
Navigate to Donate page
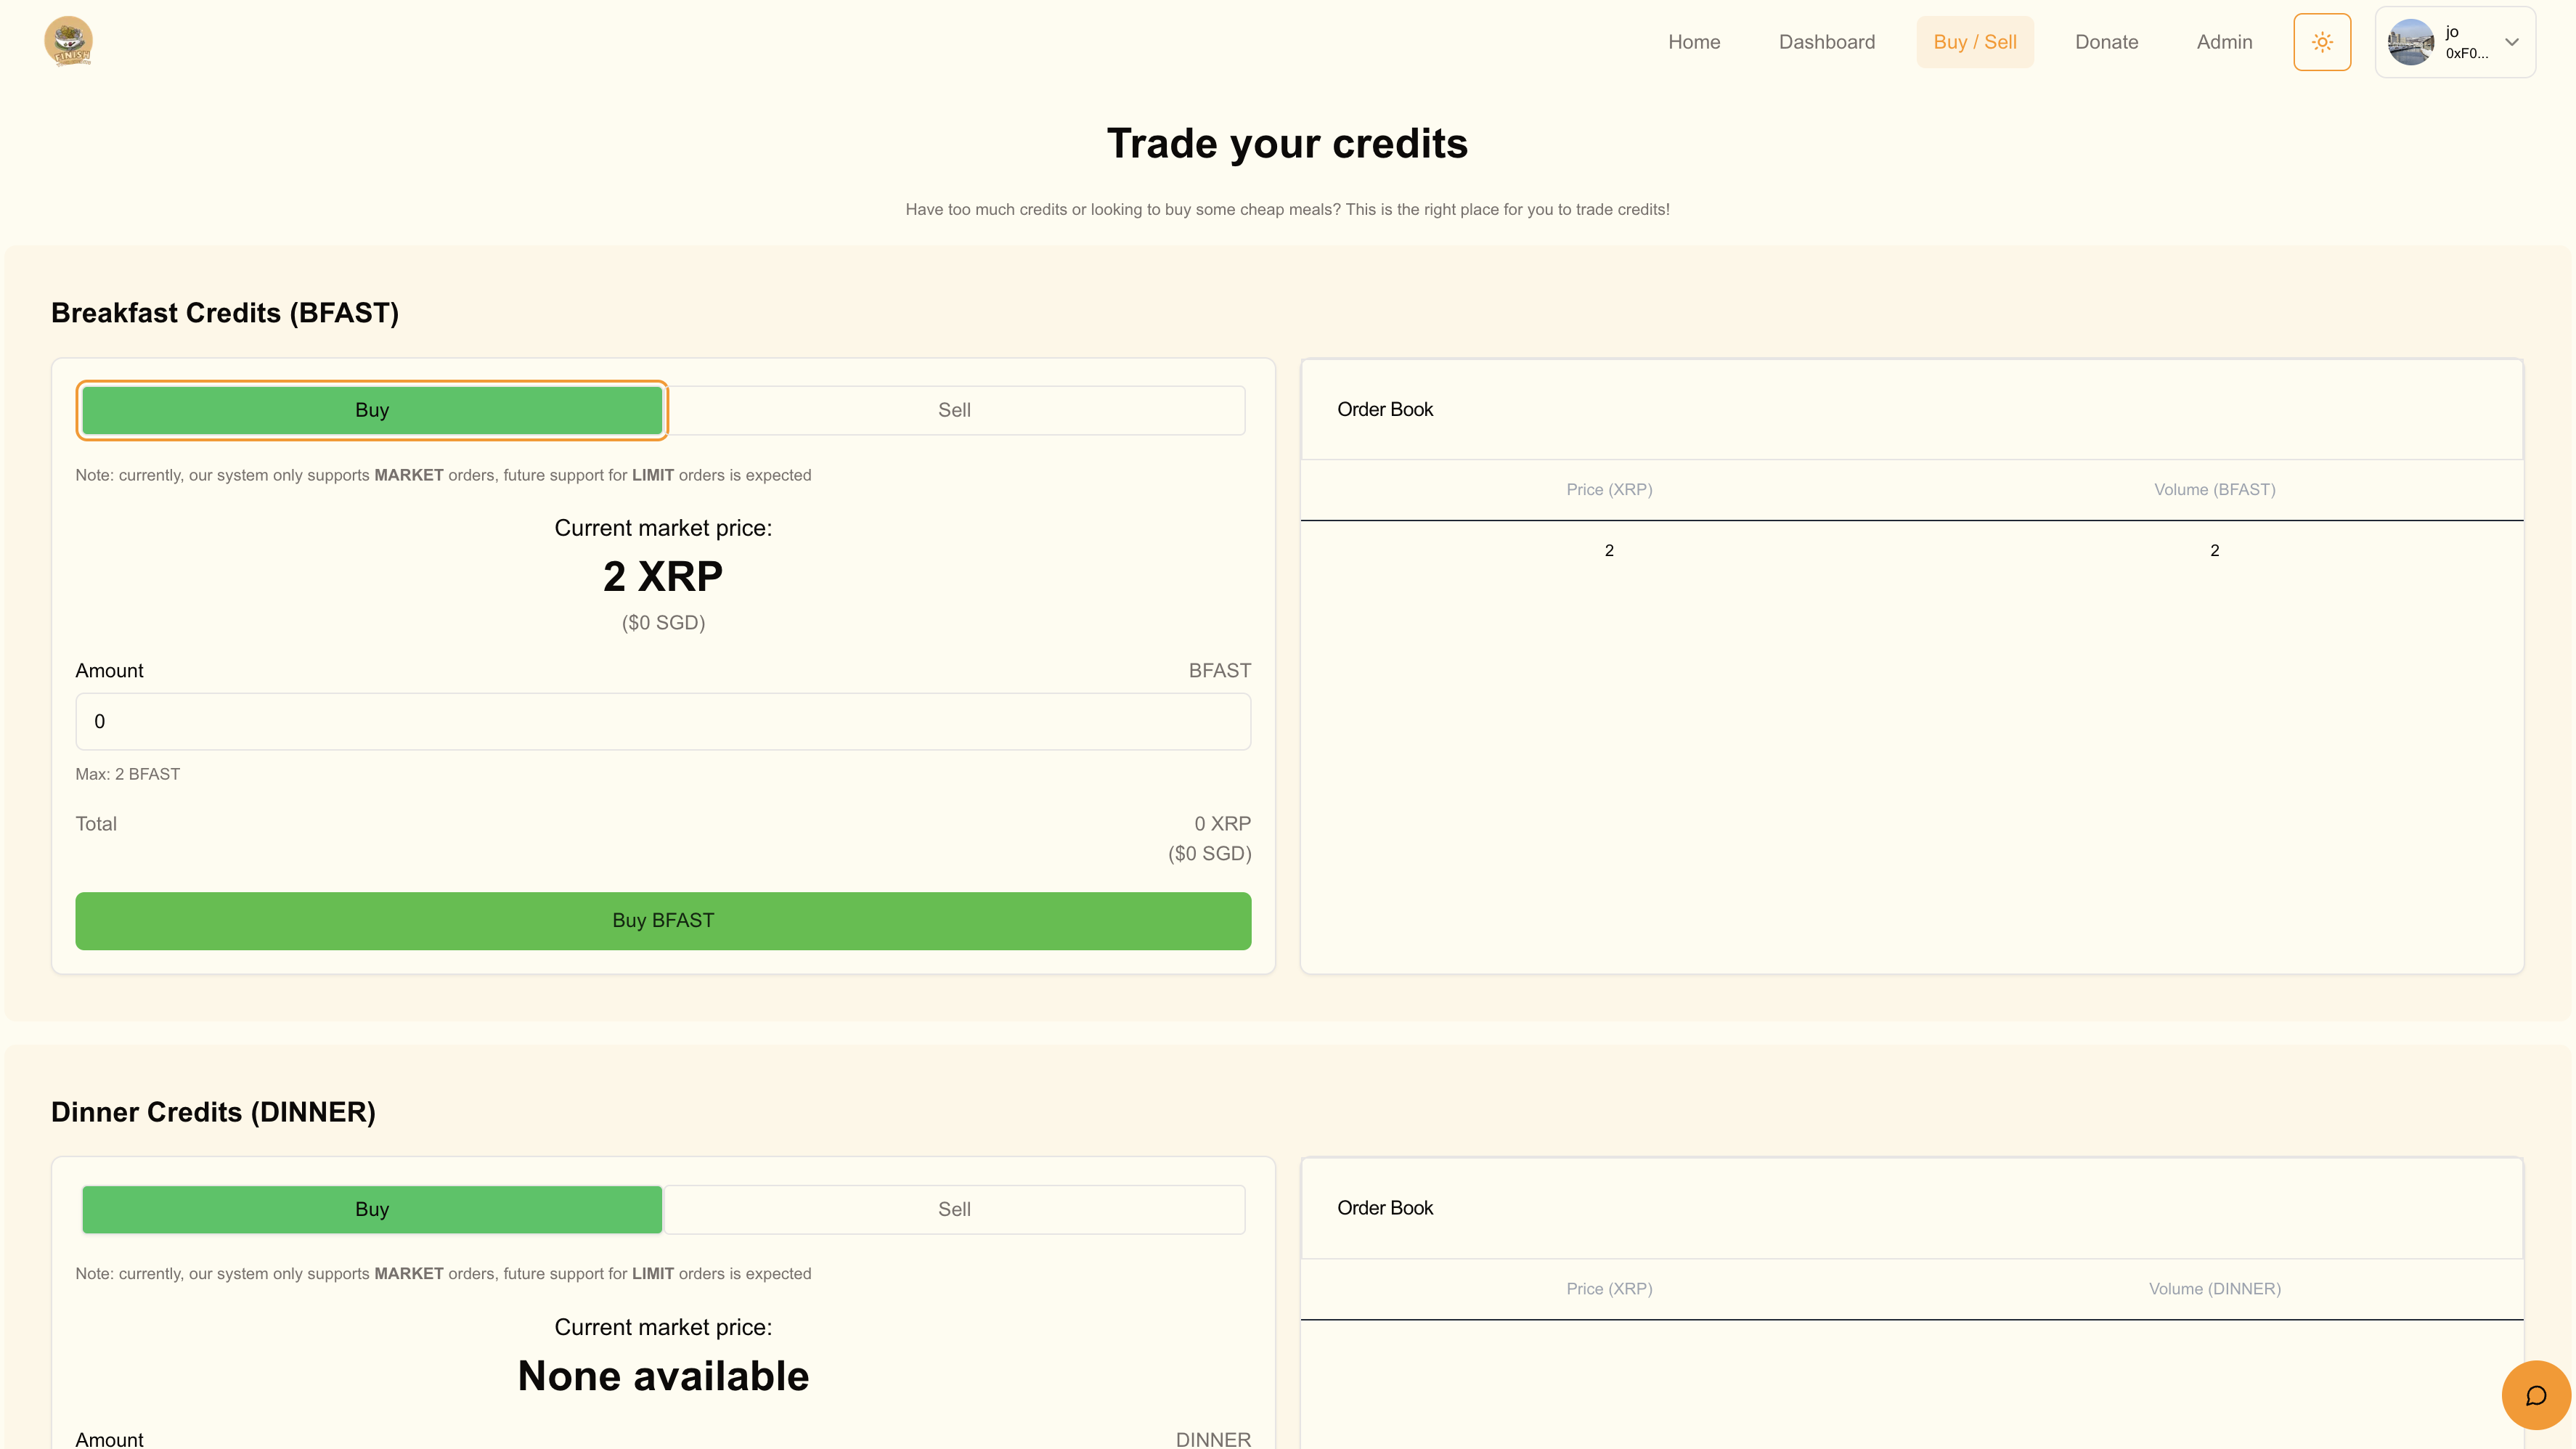2106,42
